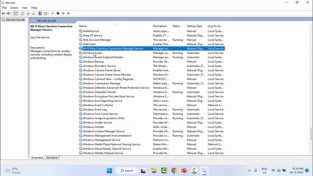Image resolution: width=313 pixels, height=176 pixels.
Task: Open the Help toolbar icon
Action: click(40, 13)
